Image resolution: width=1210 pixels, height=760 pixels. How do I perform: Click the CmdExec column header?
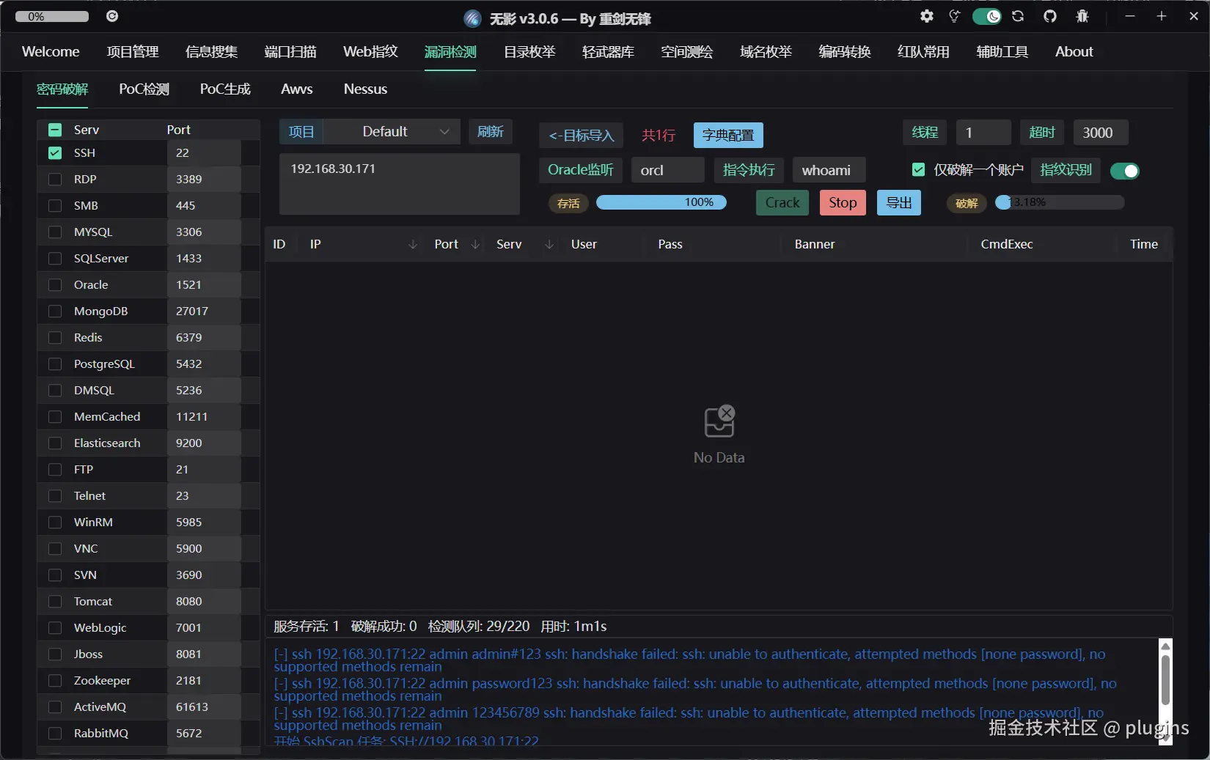pos(1007,245)
